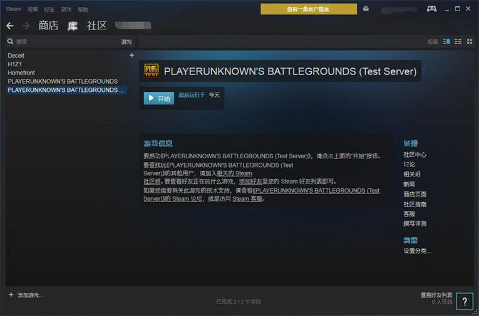Viewport: 479px width, 316px height.
Task: Open the inbox envelope icon
Action: [x=366, y=9]
